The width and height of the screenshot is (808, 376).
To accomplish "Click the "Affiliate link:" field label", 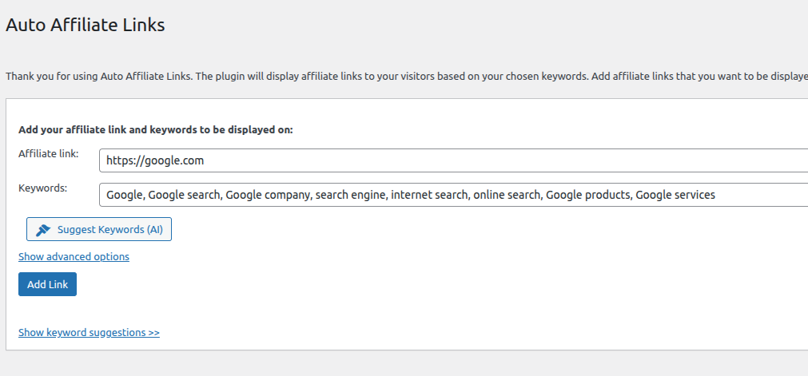I will tap(48, 153).
